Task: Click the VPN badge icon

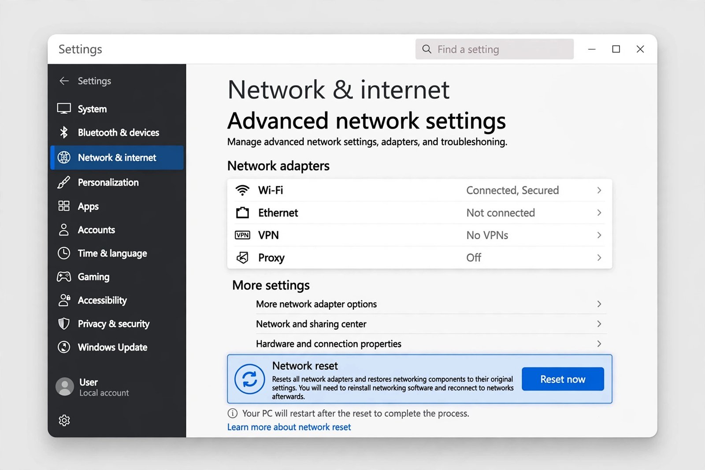Action: coord(242,235)
